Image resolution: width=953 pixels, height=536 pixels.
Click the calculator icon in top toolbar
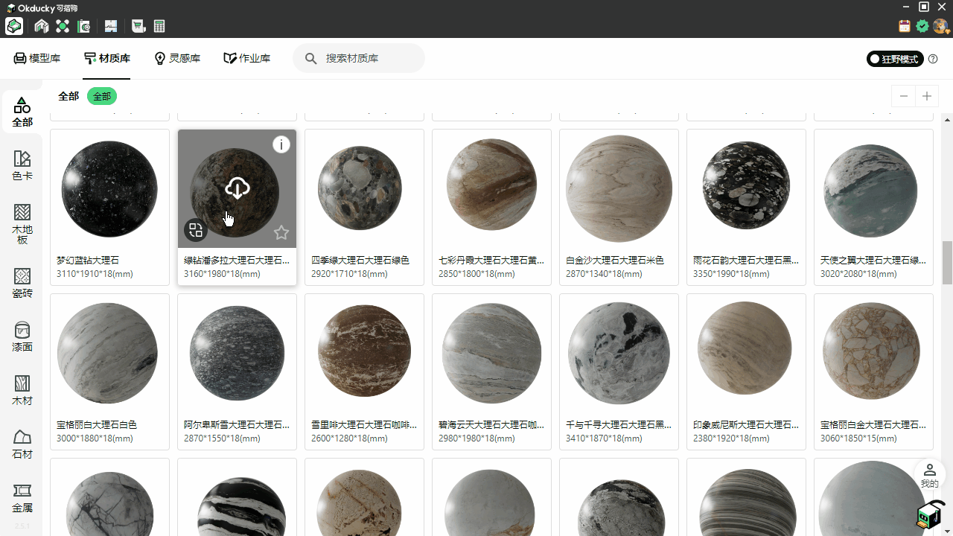(x=159, y=27)
